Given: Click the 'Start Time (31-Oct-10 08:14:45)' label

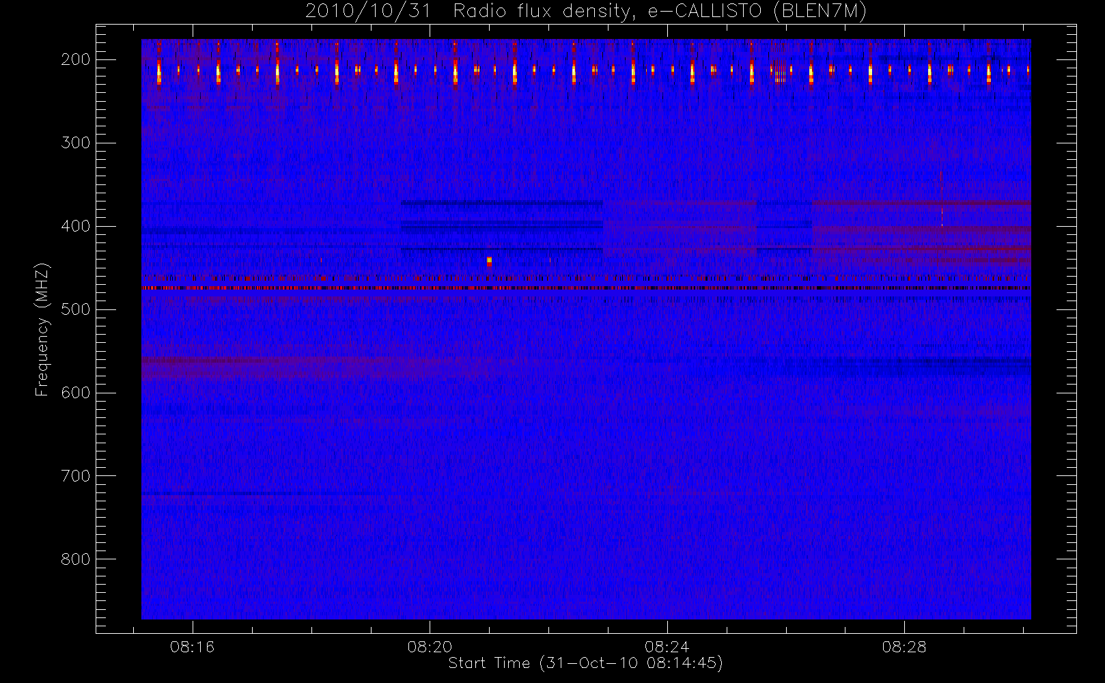Looking at the screenshot, I should [x=585, y=663].
